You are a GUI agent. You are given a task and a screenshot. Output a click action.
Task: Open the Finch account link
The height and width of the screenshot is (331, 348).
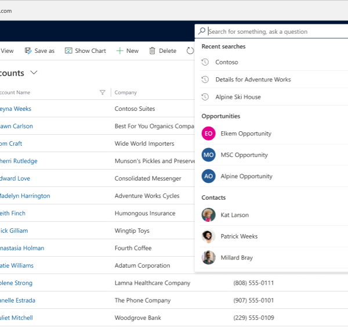12,213
